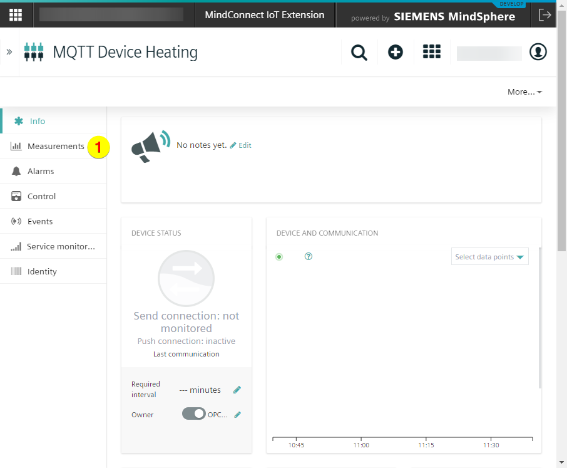Open the Identity tab

(42, 271)
